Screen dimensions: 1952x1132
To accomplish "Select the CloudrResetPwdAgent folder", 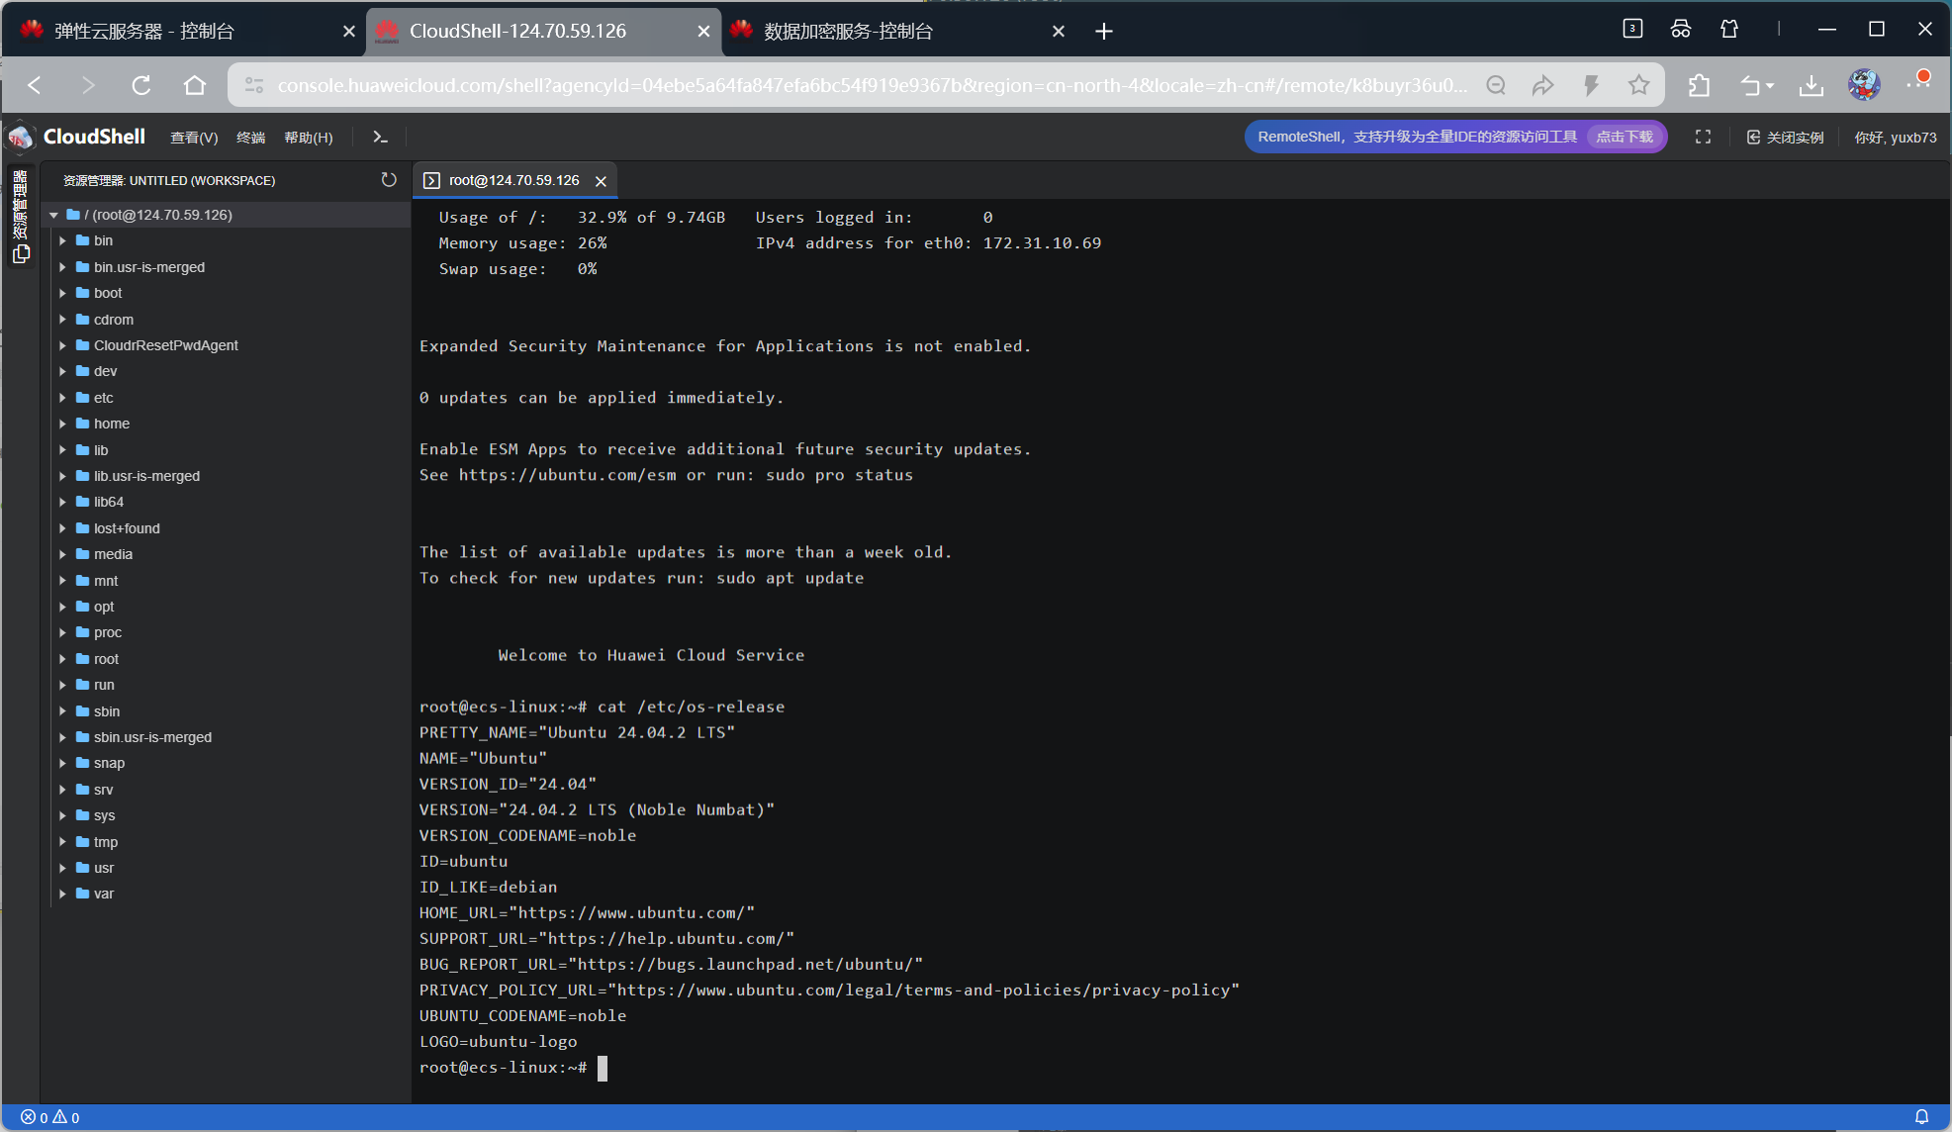I will click(x=165, y=345).
